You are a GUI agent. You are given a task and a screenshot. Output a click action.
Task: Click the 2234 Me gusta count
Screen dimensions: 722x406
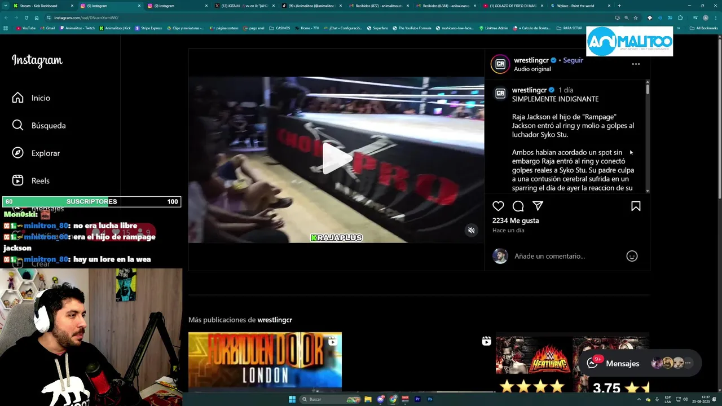pos(516,220)
